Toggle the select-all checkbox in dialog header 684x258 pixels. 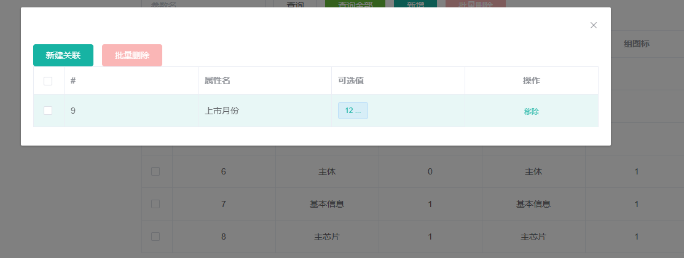click(x=48, y=81)
